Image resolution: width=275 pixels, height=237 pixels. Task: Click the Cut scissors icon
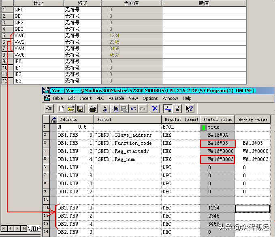pyautogui.click(x=105, y=108)
